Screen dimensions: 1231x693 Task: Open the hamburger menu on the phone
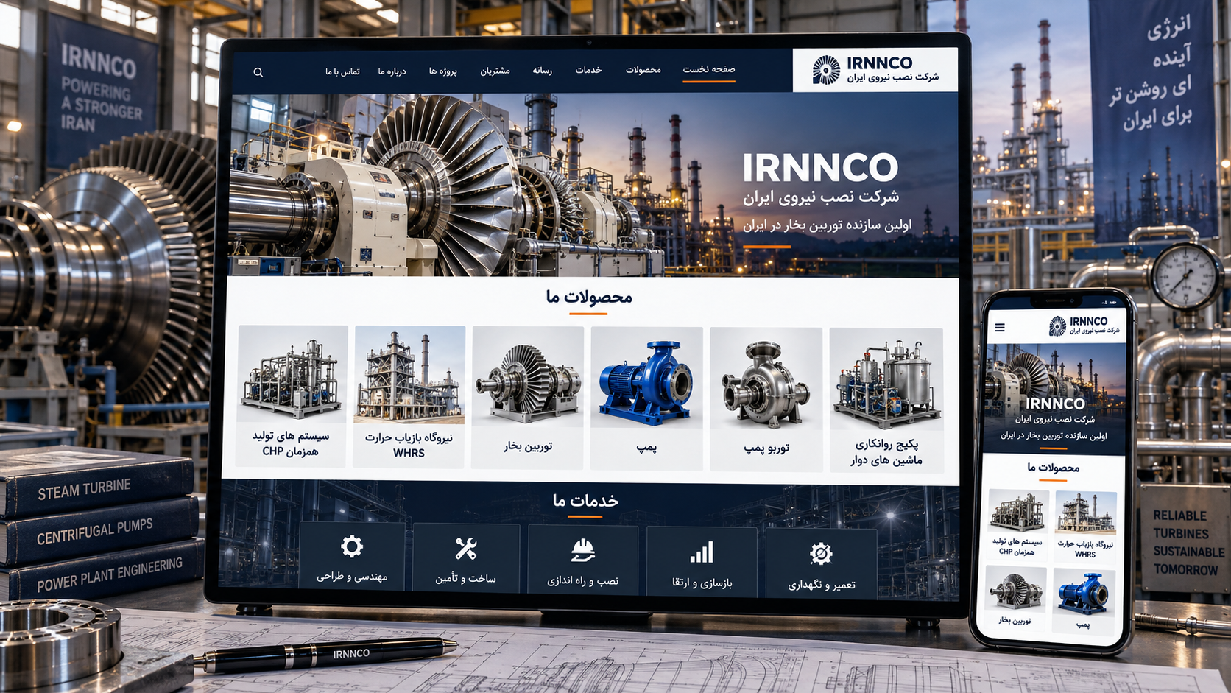[1000, 328]
